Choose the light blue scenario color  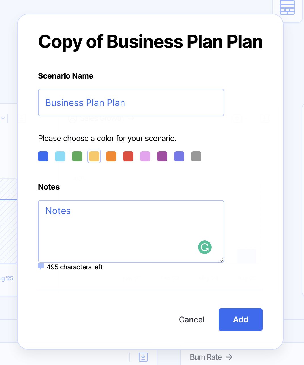click(60, 156)
